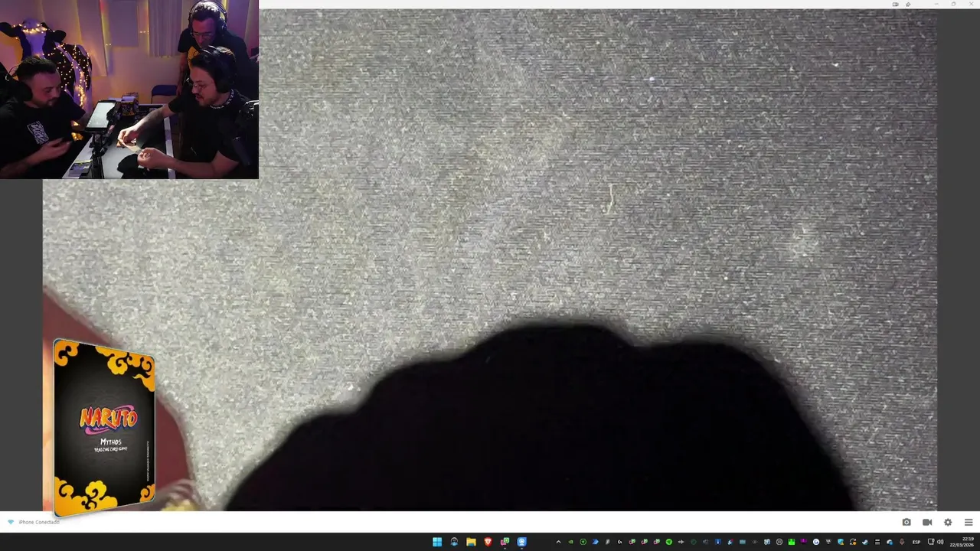
Task: Click the NVIDIA tray icon
Action: pyautogui.click(x=570, y=542)
